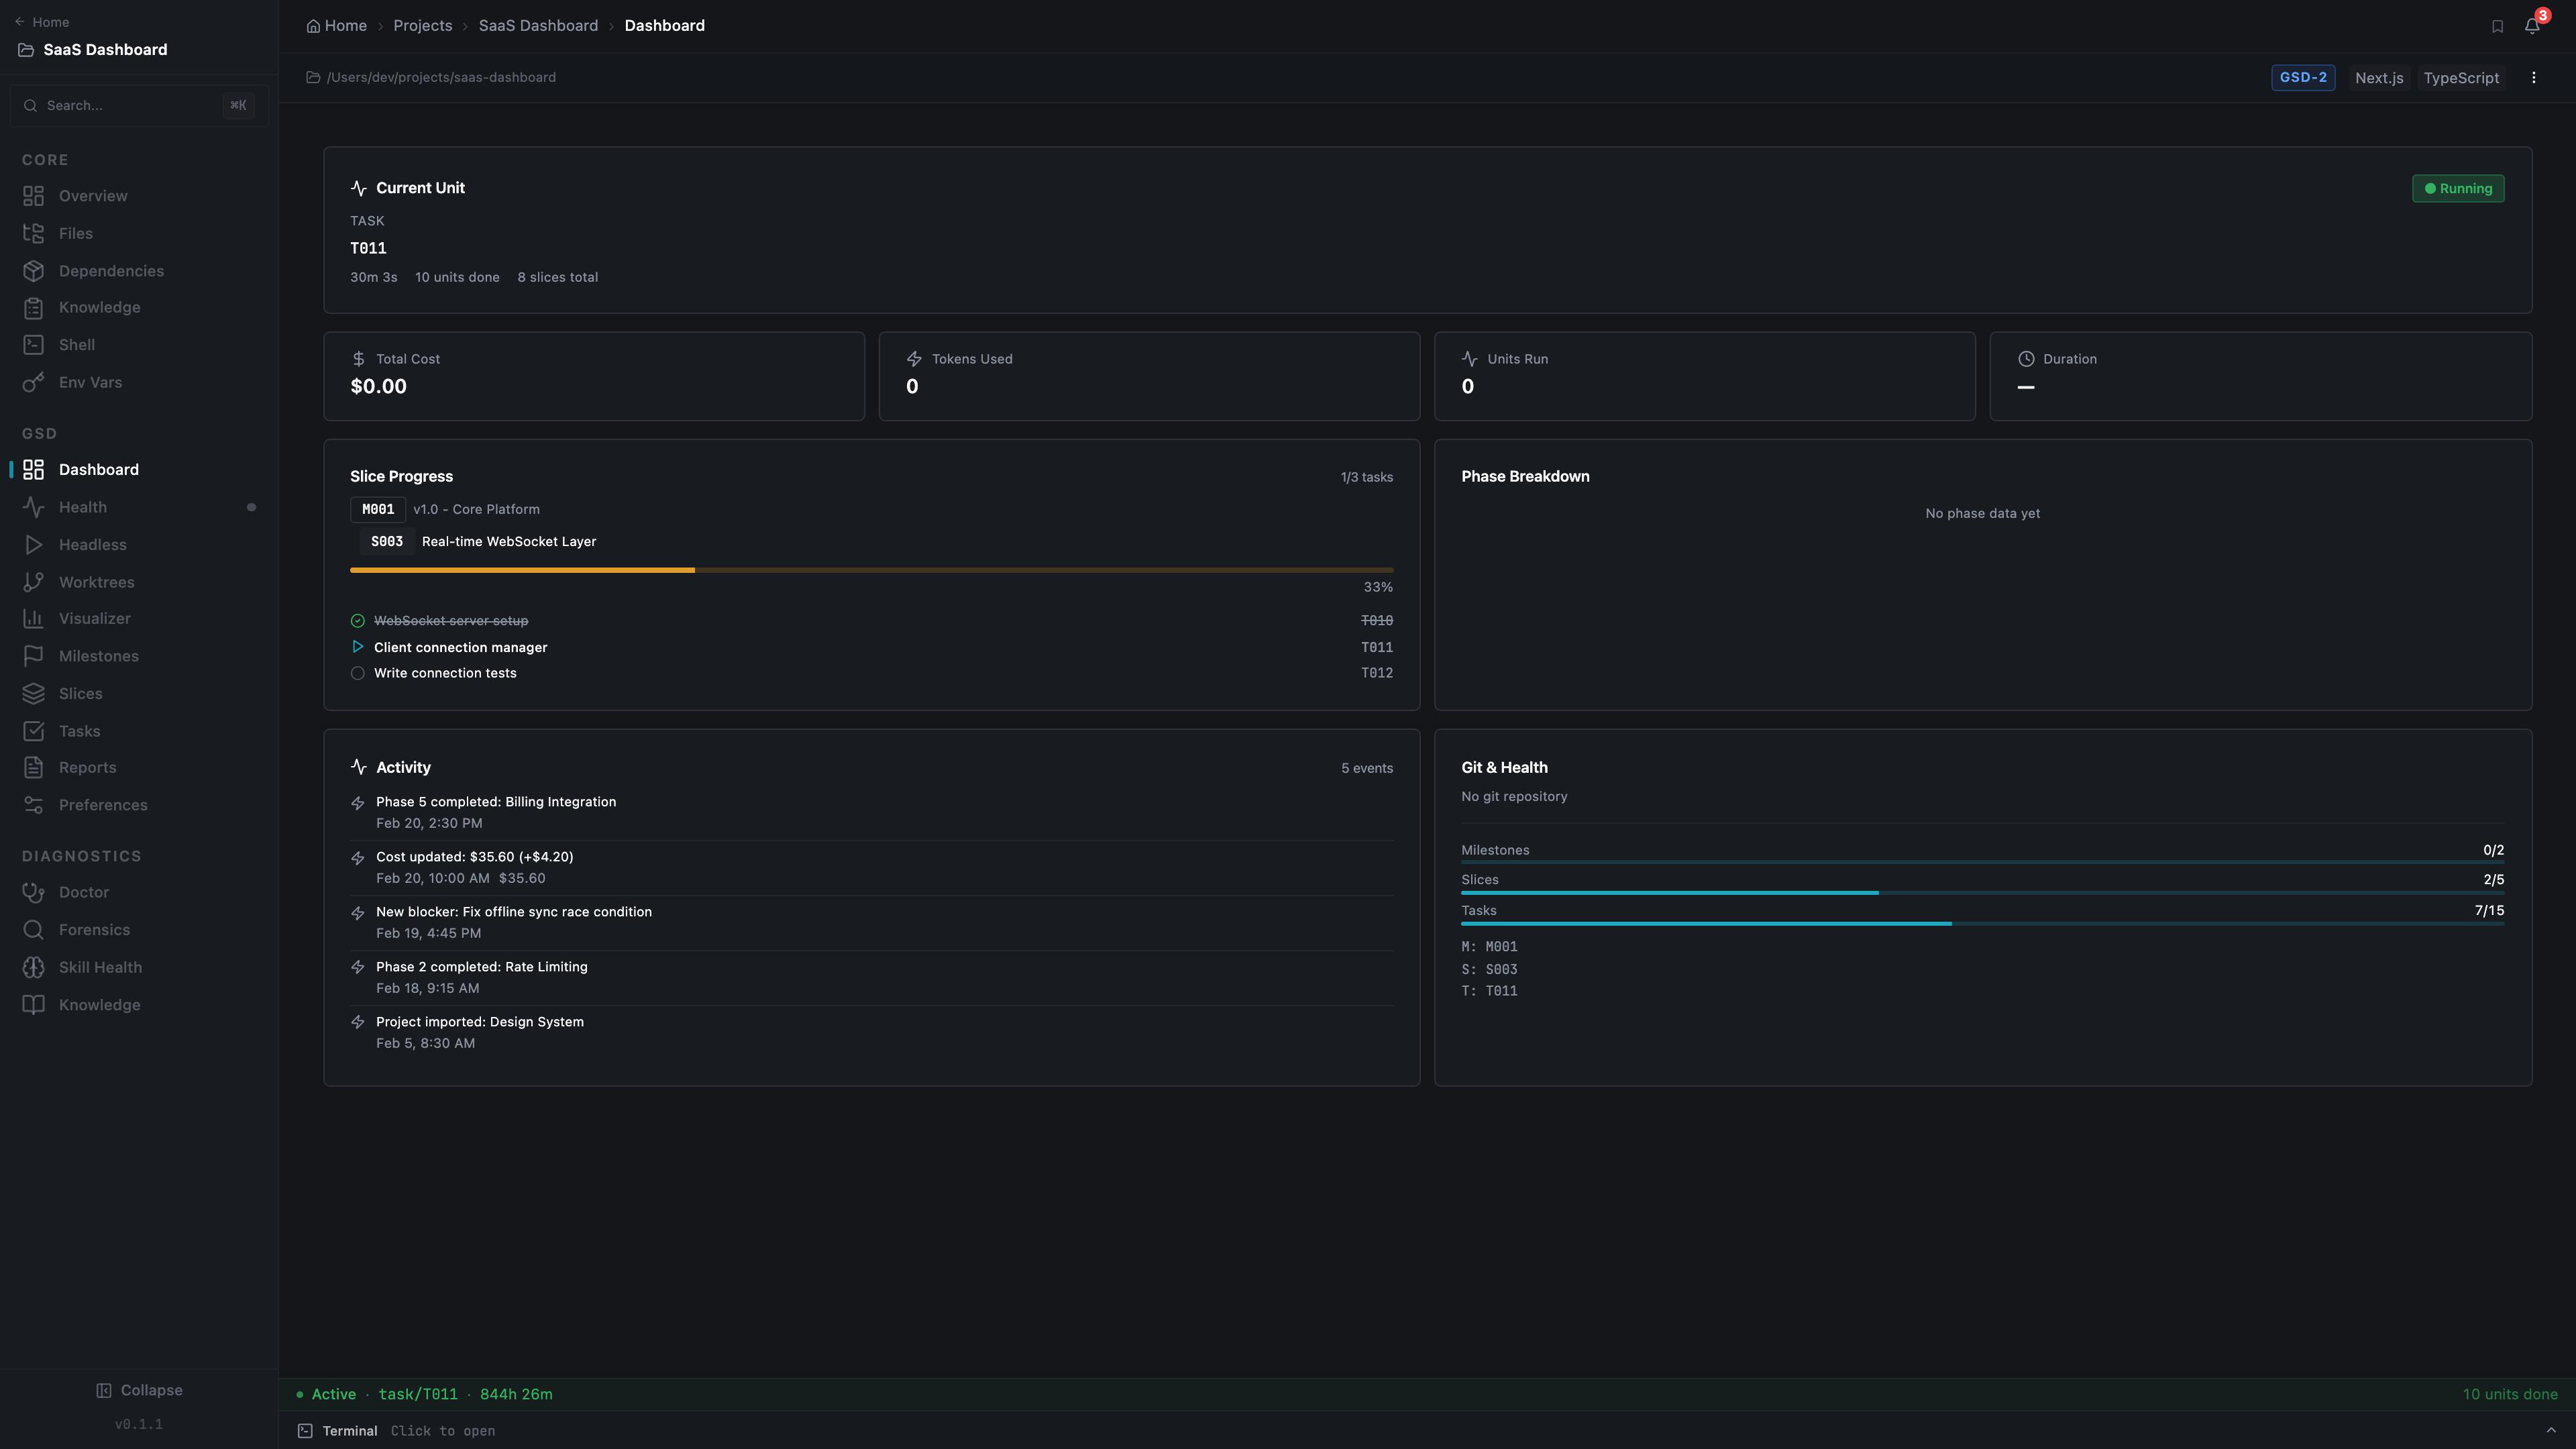Select the Forensics icon in Diagnostics

(33, 929)
